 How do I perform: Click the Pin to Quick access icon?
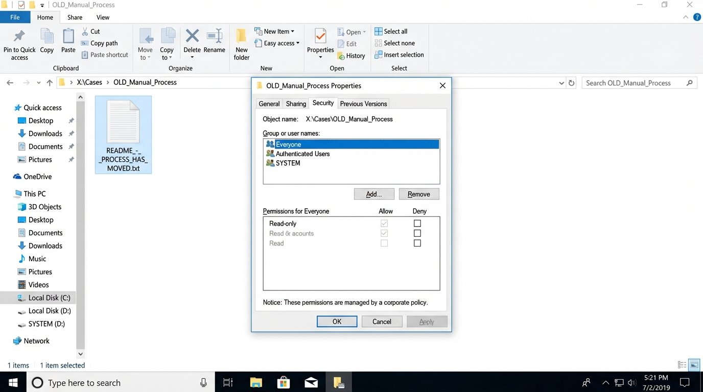click(19, 41)
